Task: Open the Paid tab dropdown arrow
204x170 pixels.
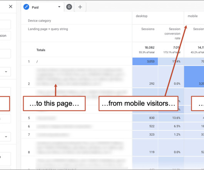Action: point(59,7)
